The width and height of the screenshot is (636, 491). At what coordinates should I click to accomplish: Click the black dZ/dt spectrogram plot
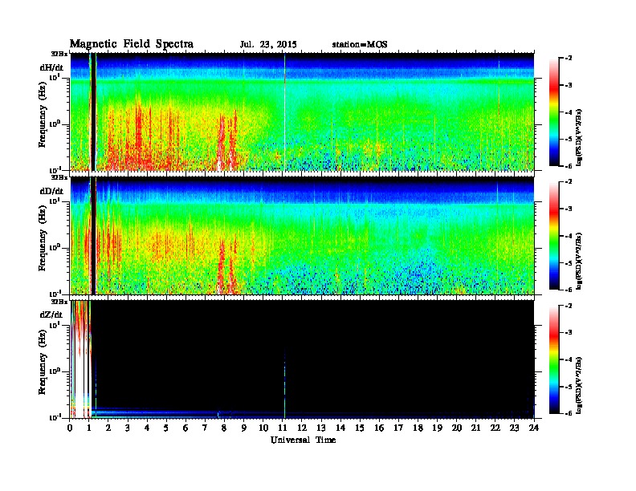click(x=302, y=359)
